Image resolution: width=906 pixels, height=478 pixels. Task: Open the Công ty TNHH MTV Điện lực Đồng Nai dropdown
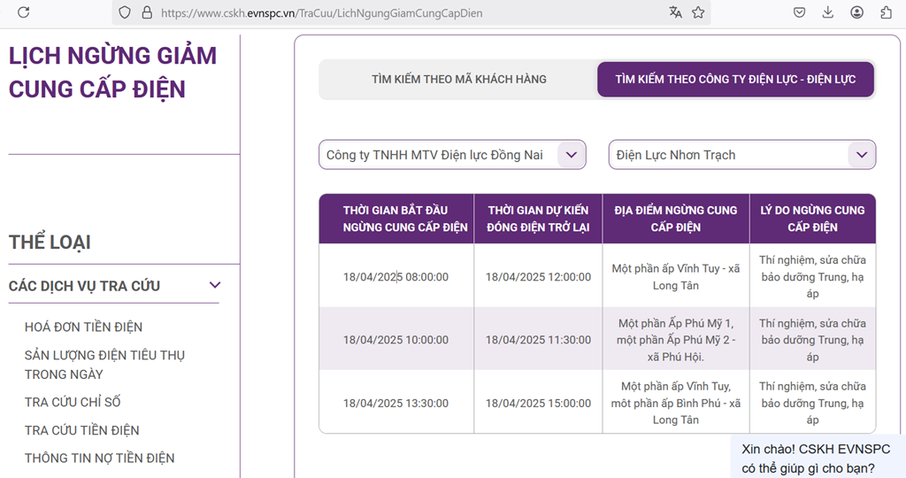pos(452,155)
